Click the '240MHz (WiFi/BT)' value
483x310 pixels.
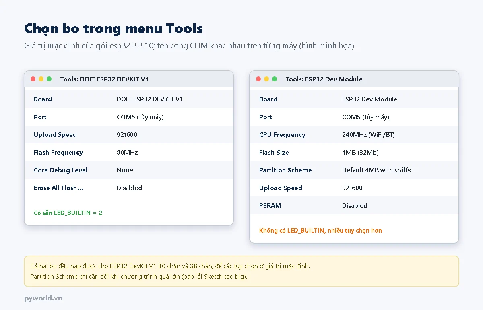coord(368,135)
